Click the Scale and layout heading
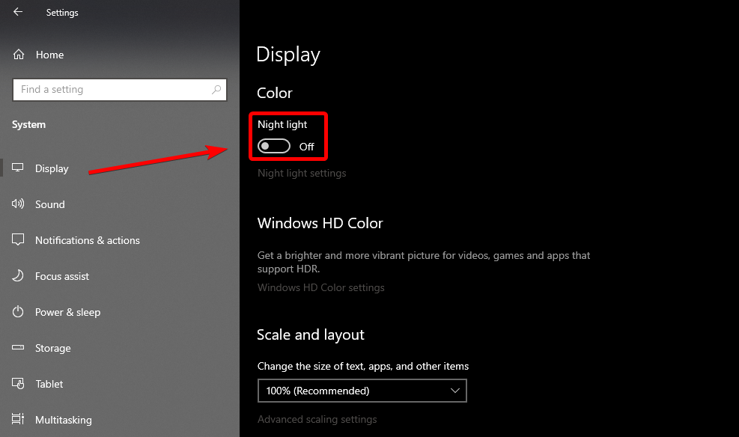Screen dimensions: 739x437 point(311,334)
